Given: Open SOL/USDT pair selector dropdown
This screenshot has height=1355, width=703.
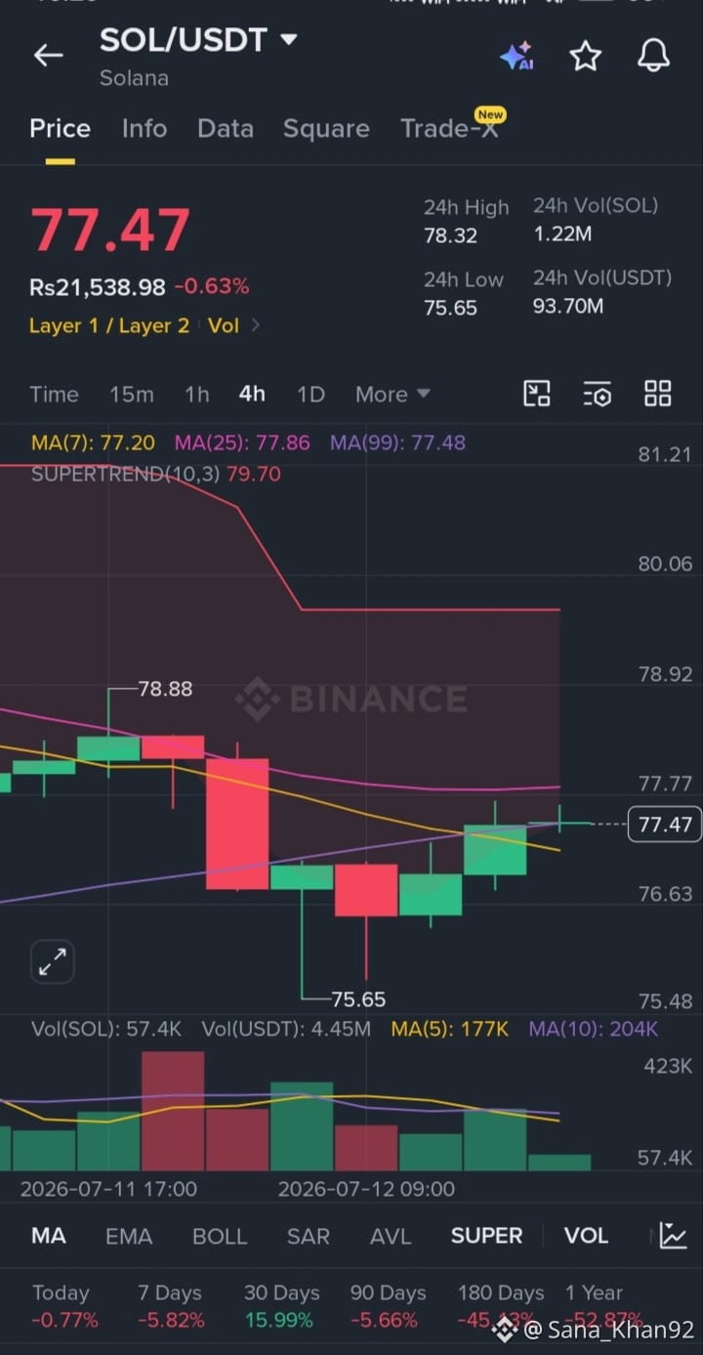Looking at the screenshot, I should 198,40.
